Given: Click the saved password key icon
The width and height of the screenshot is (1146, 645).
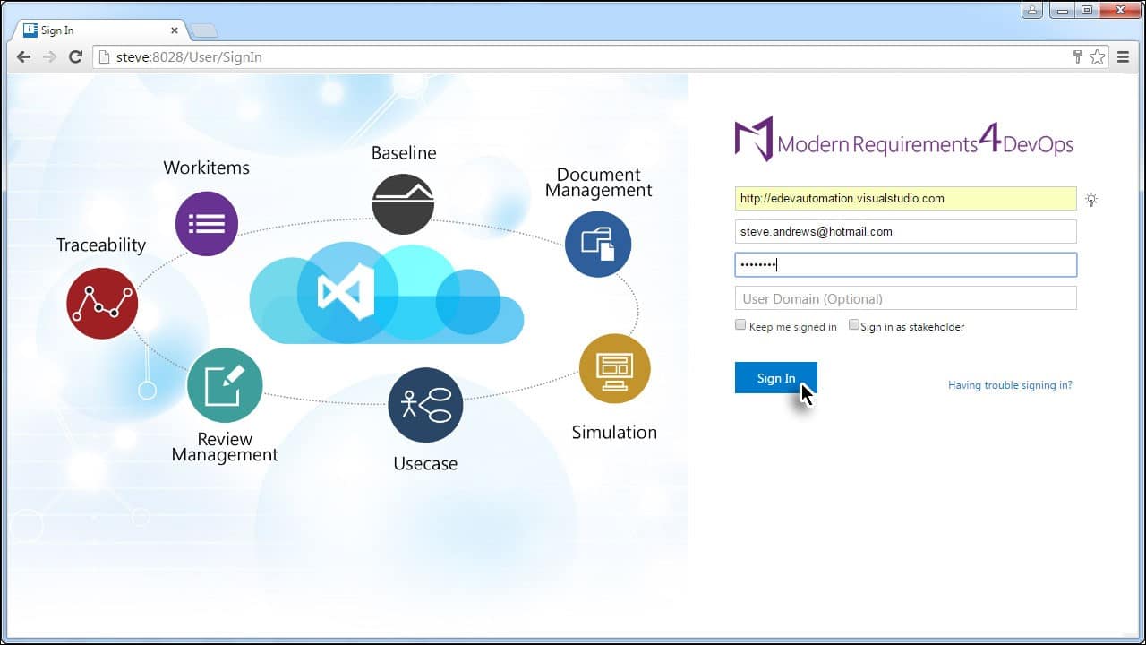Looking at the screenshot, I should [1078, 57].
